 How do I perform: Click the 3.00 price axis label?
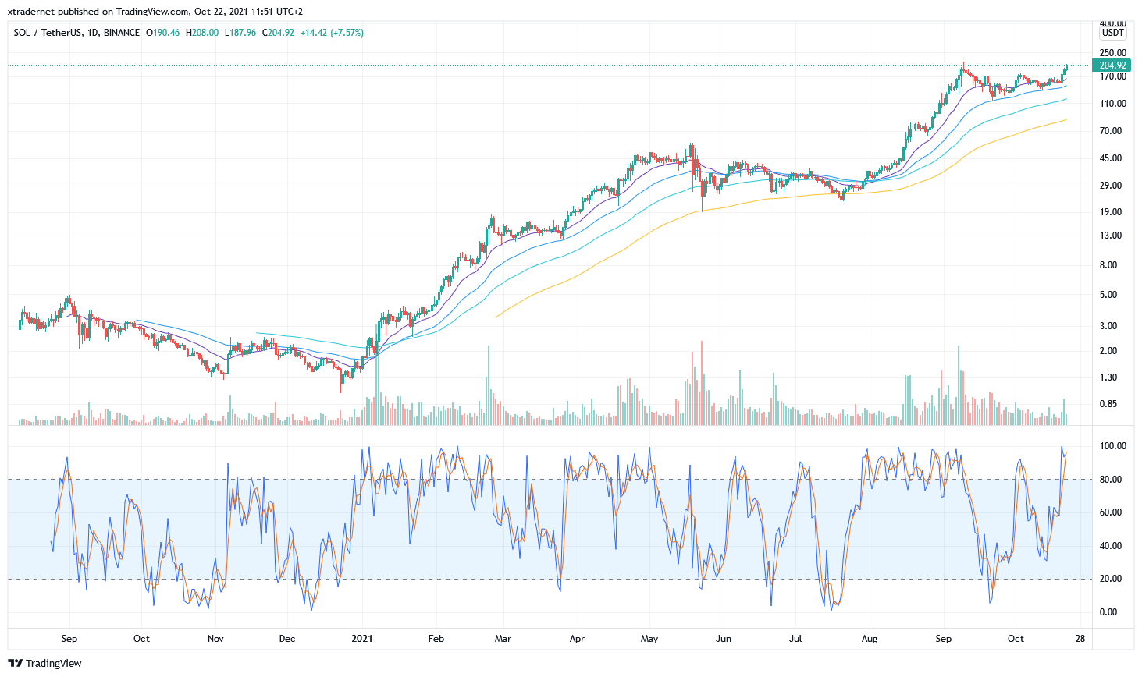[x=1108, y=326]
